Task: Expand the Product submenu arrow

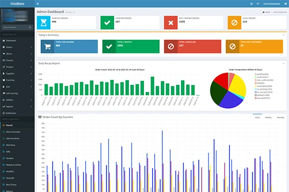Action: pyautogui.click(x=31, y=67)
